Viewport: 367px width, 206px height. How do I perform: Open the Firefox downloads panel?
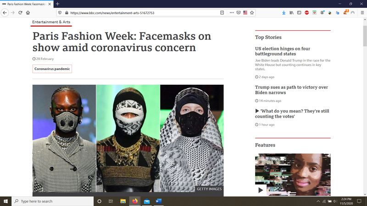(x=284, y=13)
